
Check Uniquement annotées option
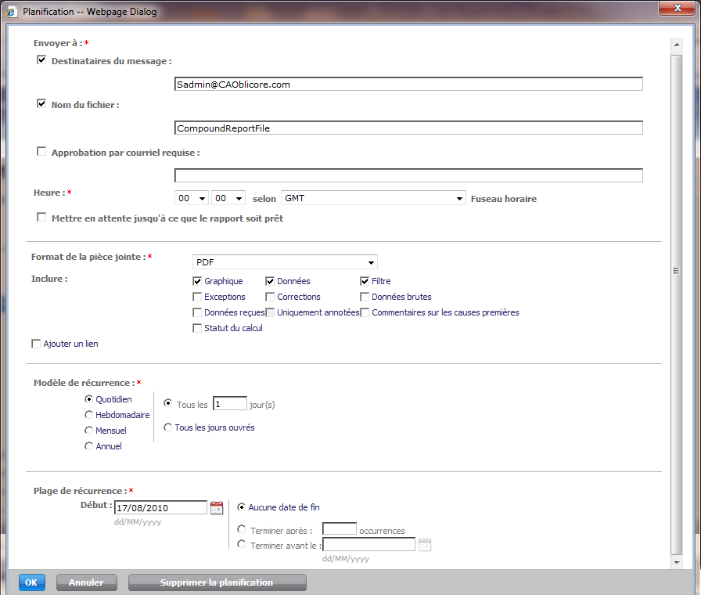270,312
